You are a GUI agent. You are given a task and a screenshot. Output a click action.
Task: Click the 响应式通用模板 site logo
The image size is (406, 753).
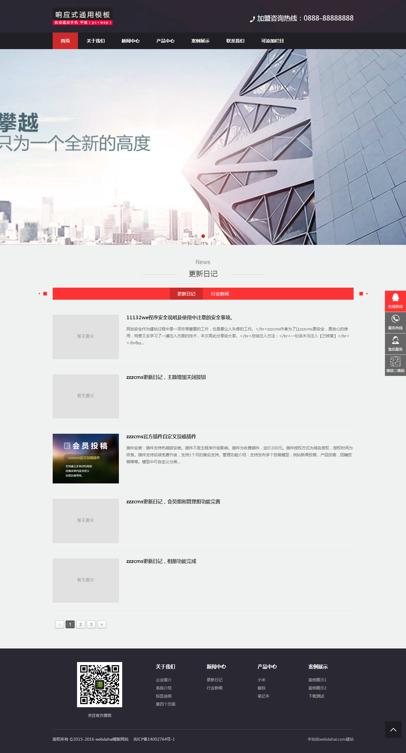pyautogui.click(x=82, y=17)
